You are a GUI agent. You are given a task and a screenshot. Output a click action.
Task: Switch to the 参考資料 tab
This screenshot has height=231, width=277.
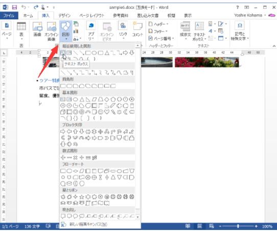(x=121, y=15)
